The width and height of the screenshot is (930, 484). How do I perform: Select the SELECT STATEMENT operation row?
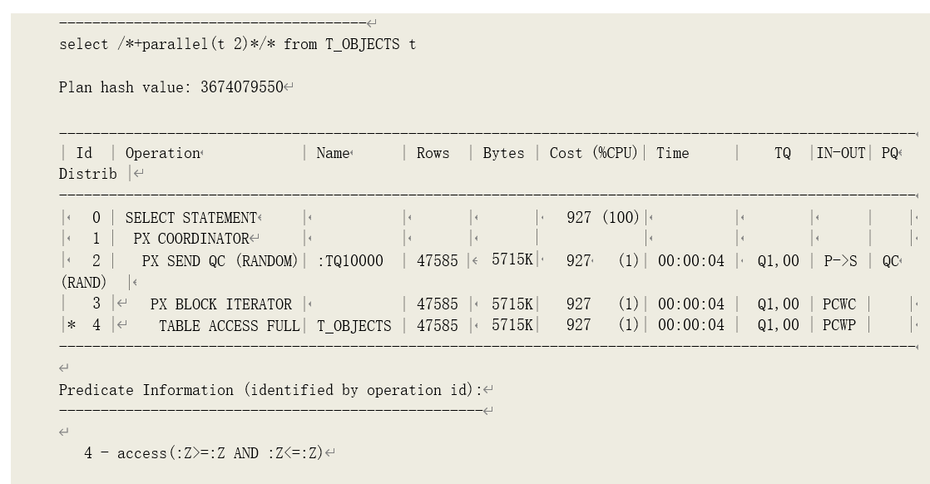(x=190, y=219)
